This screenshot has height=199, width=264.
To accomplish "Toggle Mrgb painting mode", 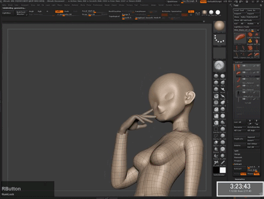I will tap(31, 12).
